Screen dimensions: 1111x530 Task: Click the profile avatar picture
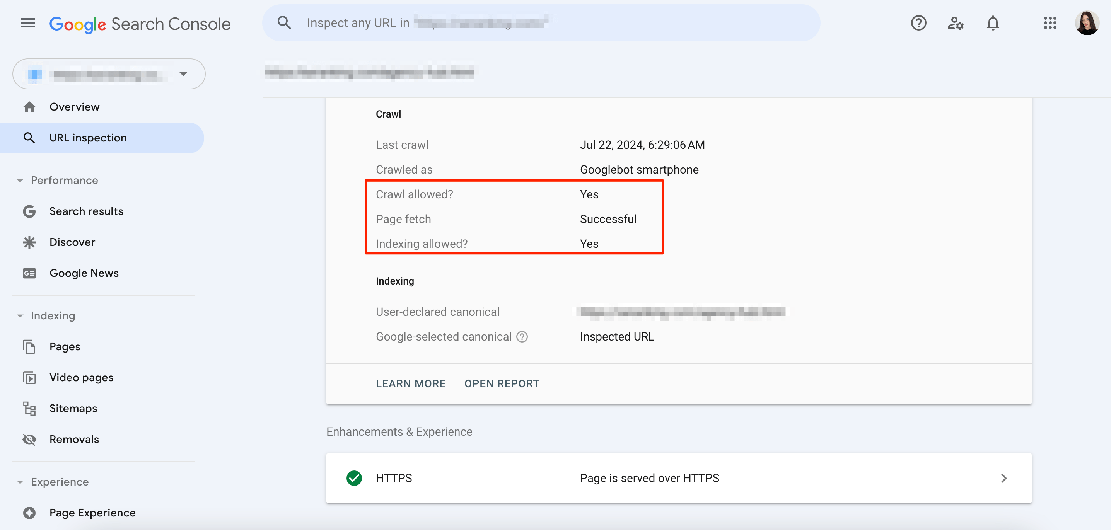(1087, 23)
